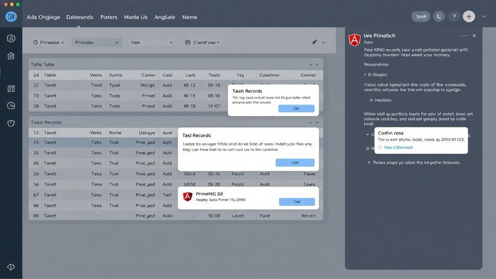
Task: Open the Hee dropdown
Action: (x=152, y=43)
